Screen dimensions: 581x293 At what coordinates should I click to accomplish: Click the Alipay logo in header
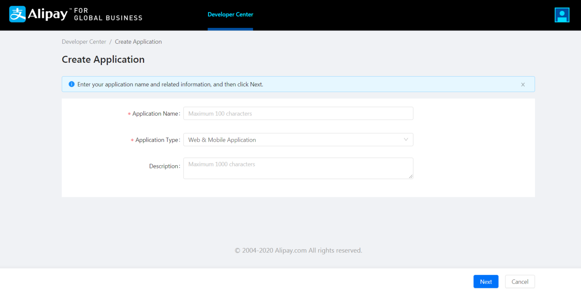pos(38,14)
